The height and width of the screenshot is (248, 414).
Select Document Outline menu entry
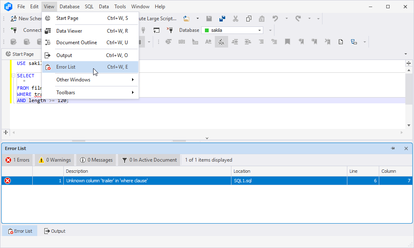(x=90, y=43)
